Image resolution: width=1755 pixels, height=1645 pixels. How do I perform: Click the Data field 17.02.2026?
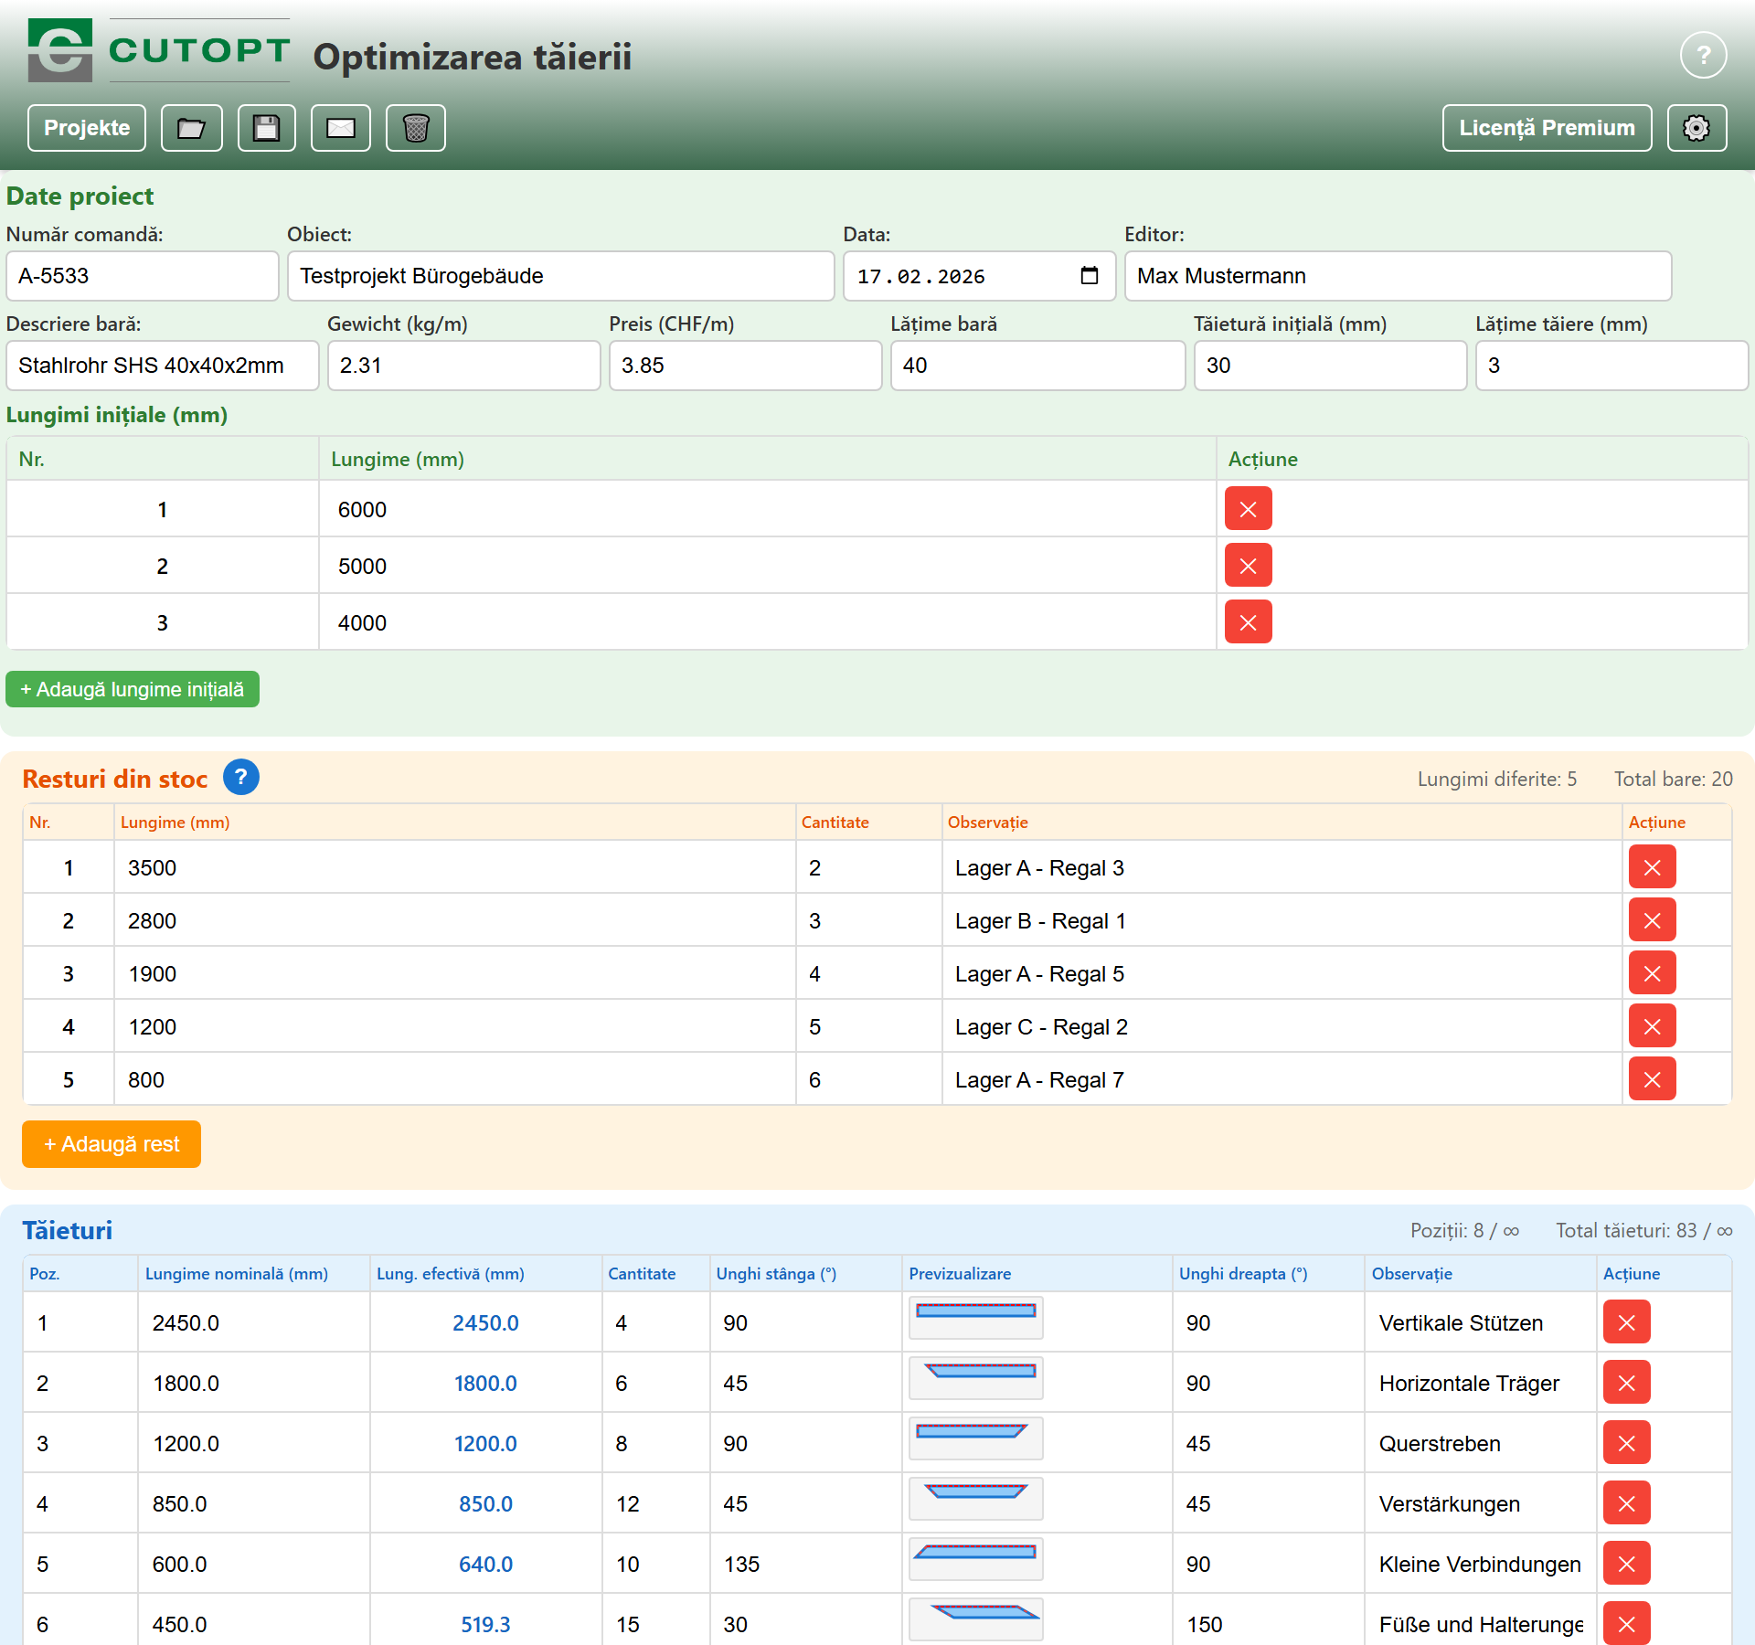click(x=980, y=276)
